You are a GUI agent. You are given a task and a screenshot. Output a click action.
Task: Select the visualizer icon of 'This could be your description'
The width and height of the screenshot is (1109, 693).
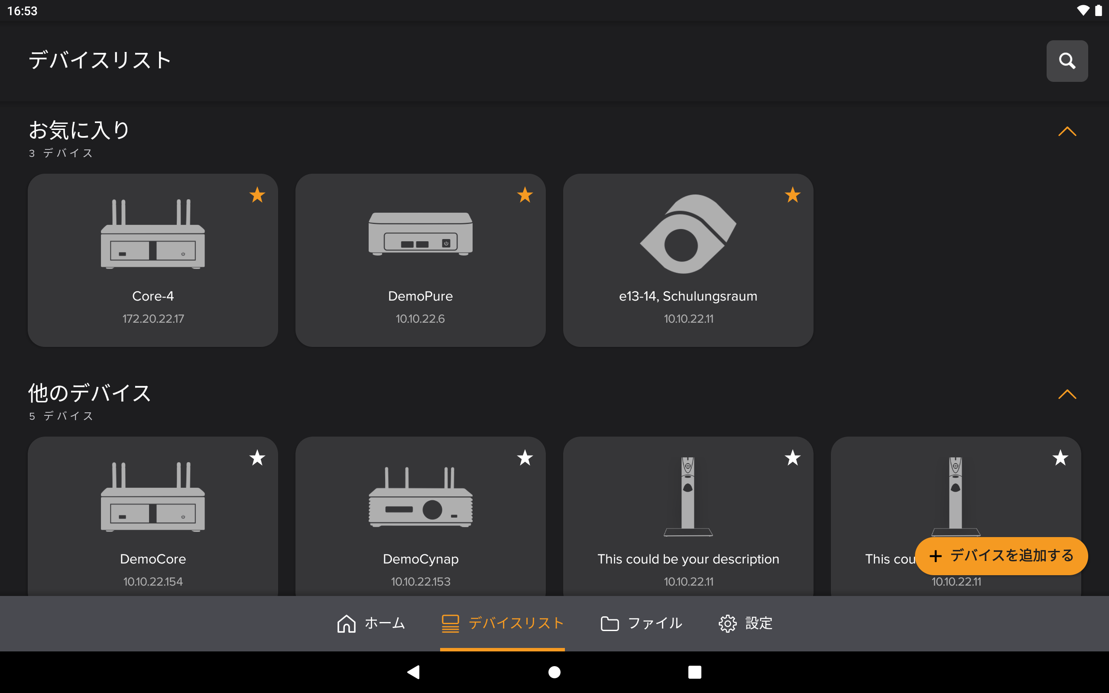tap(688, 496)
